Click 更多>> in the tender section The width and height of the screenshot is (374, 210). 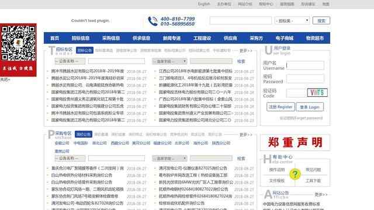pyautogui.click(x=245, y=51)
